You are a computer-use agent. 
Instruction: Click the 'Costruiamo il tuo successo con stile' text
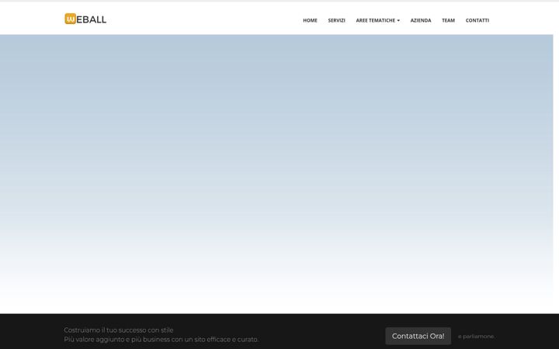tap(119, 330)
